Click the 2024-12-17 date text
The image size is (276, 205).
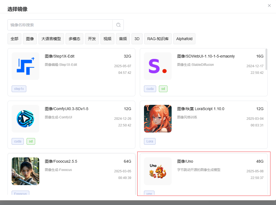point(255,66)
